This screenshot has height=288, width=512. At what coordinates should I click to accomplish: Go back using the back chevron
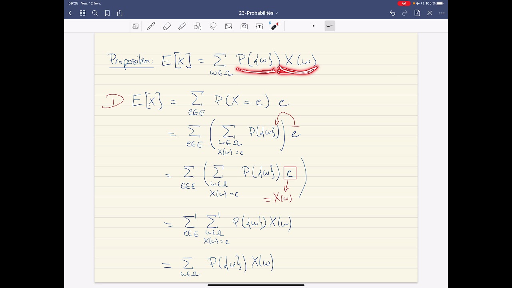[x=70, y=13]
